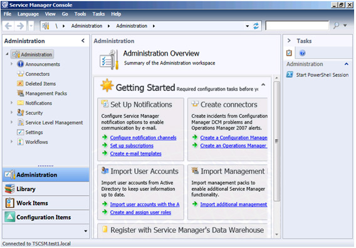The width and height of the screenshot is (356, 248).
Task: Click the search magnifier icon
Action: [336, 26]
